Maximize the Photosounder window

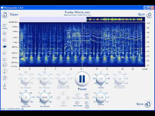click(149, 8)
